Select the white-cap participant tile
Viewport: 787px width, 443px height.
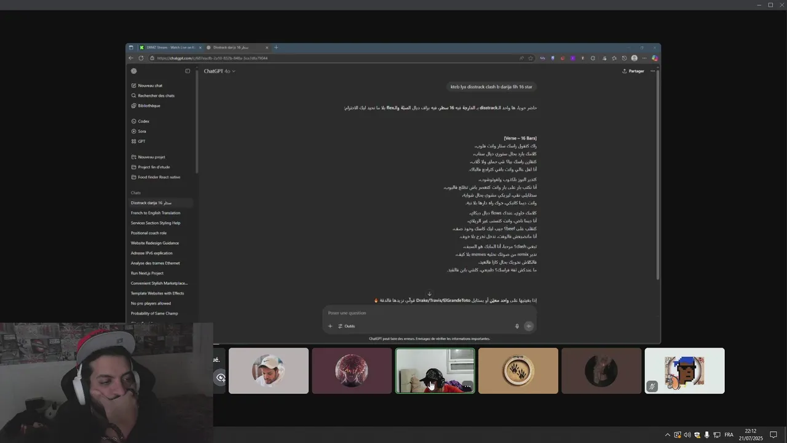coord(269,371)
